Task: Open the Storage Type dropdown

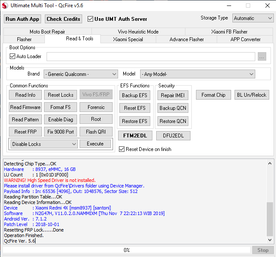Action: pos(253,18)
